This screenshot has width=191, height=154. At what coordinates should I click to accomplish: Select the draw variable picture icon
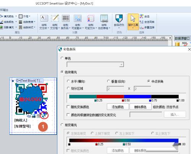click(78, 18)
